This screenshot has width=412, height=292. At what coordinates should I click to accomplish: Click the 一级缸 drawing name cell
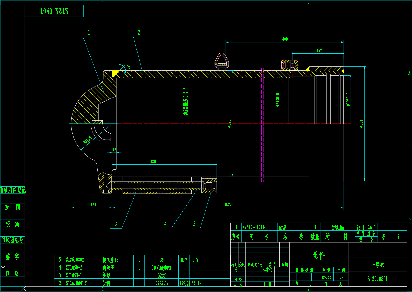378,265
